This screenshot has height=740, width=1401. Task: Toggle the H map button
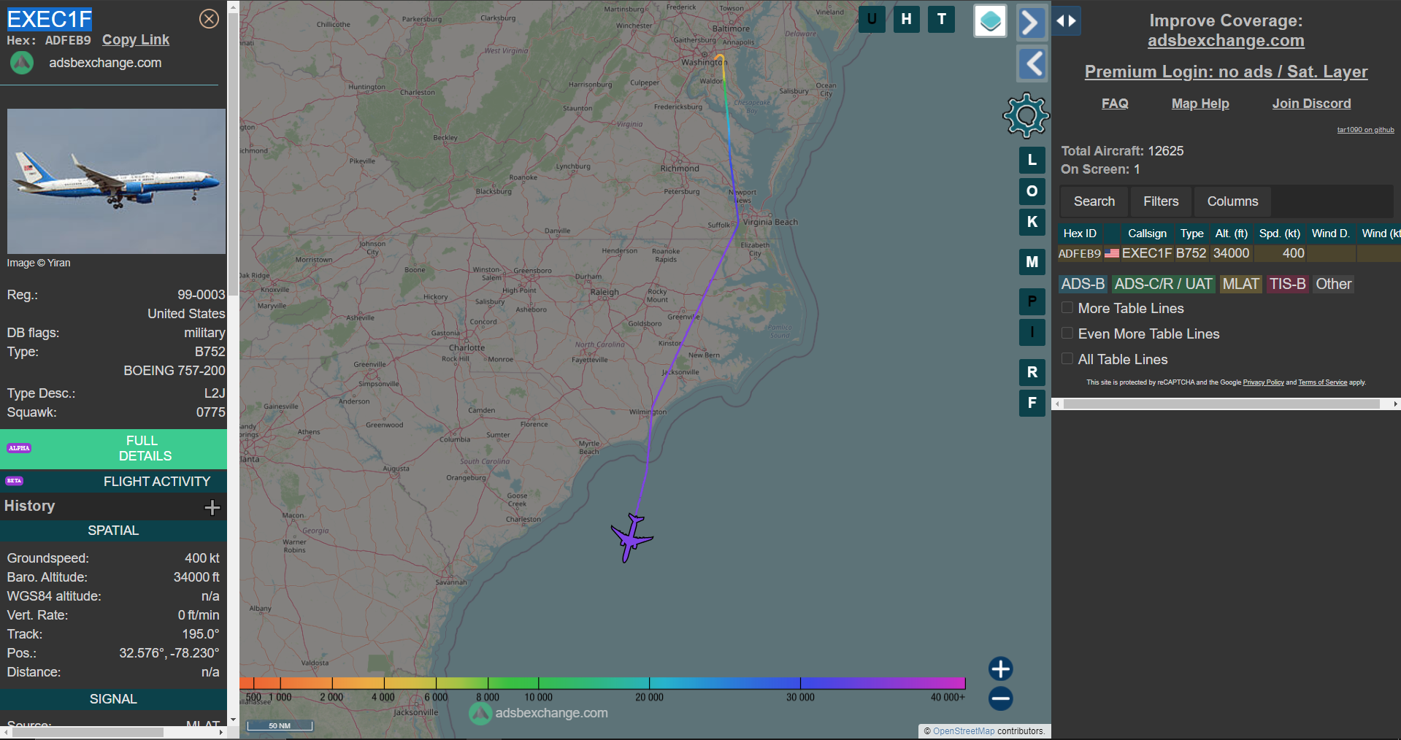tap(906, 19)
